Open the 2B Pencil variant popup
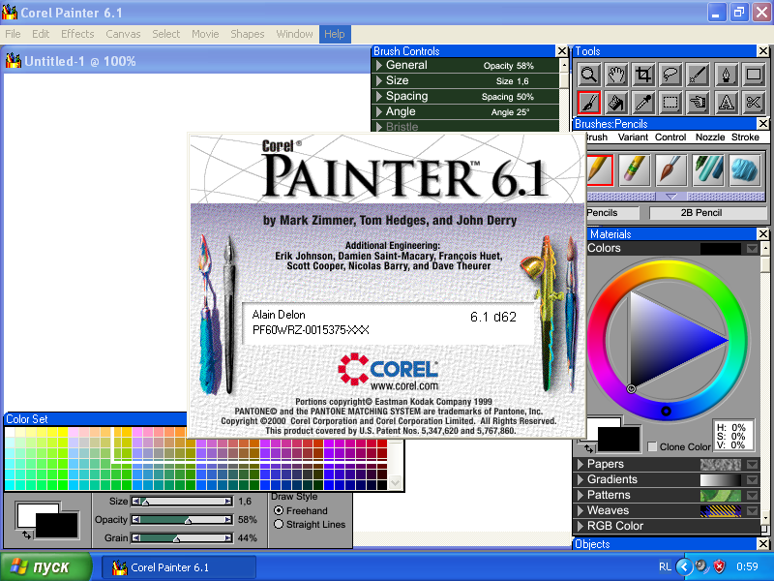Screen dimensions: 774x581 coord(708,213)
